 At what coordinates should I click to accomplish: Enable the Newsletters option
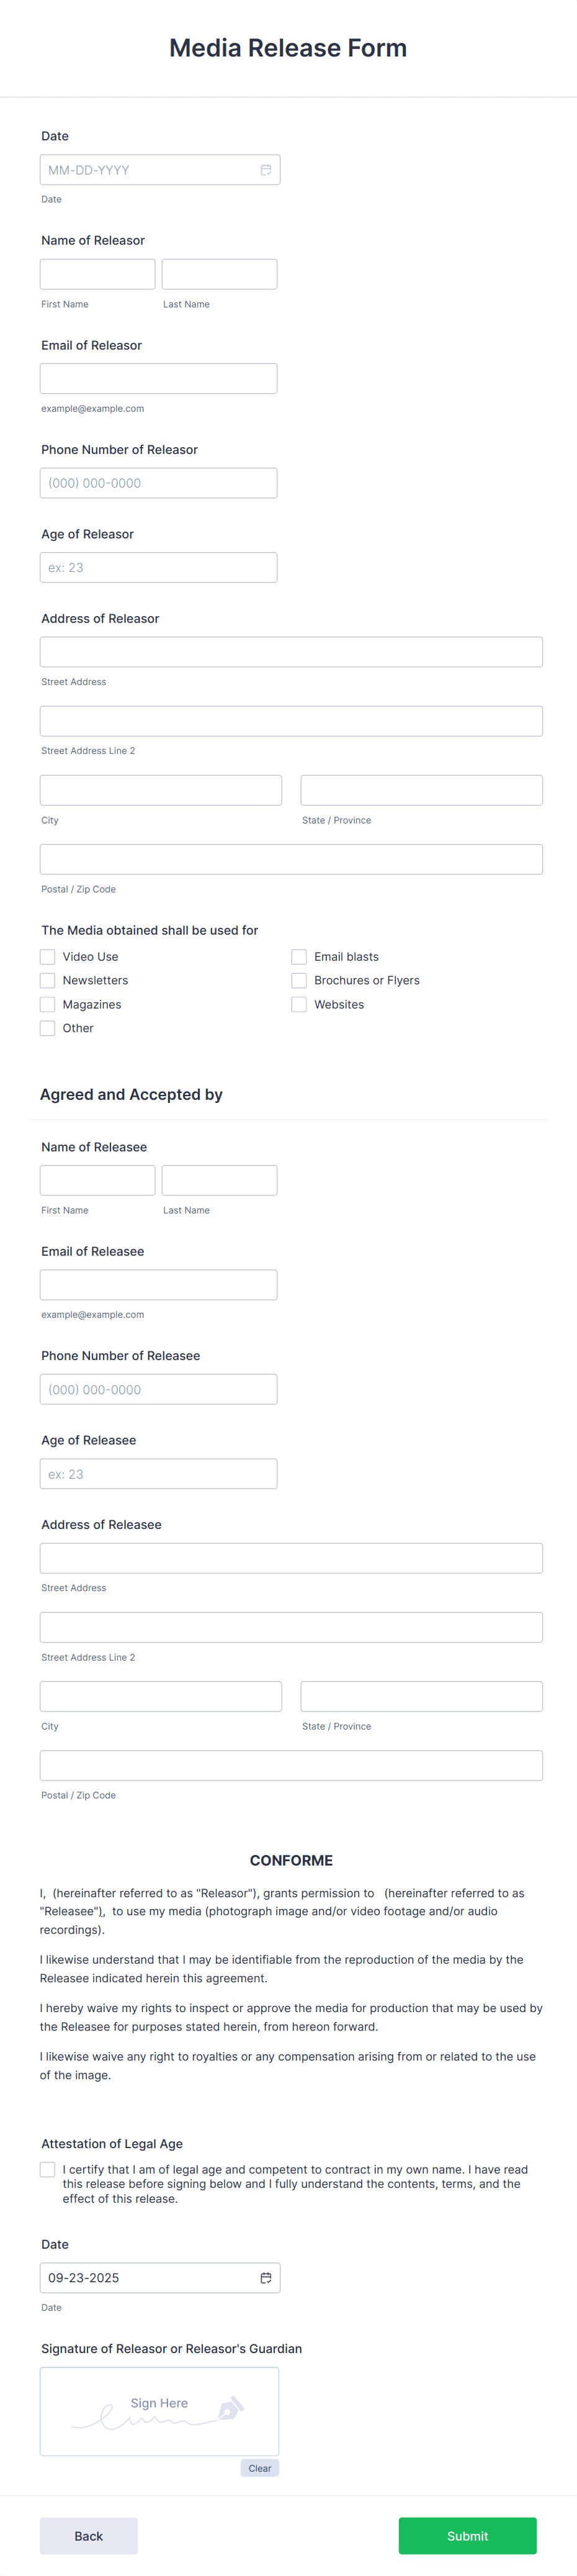coord(47,981)
